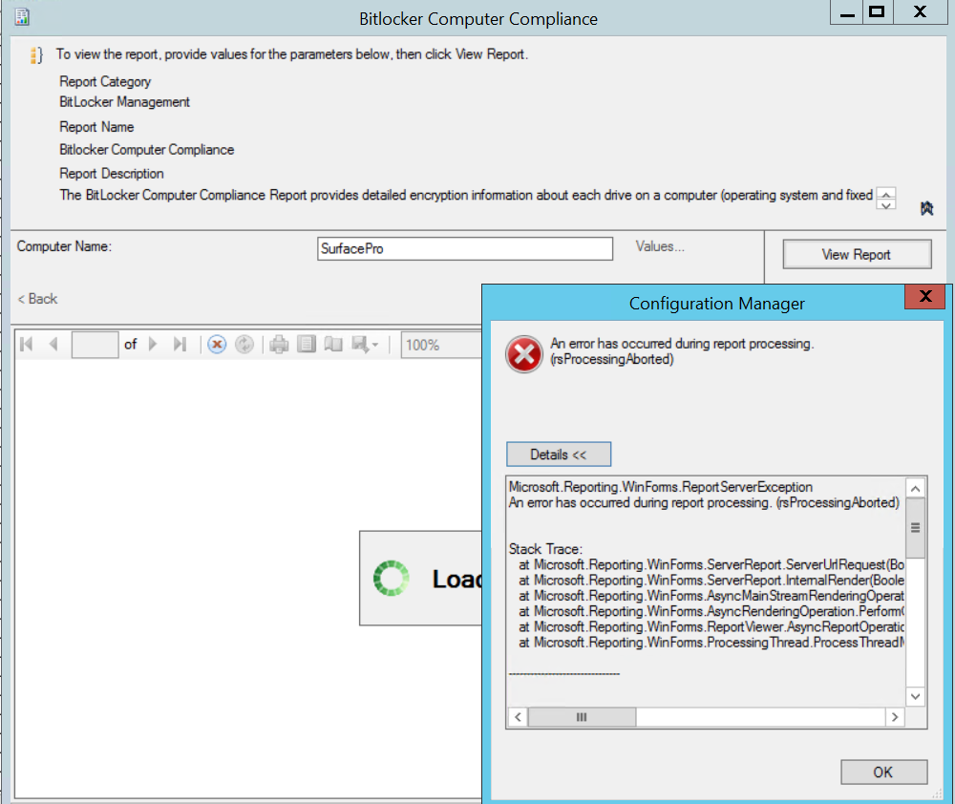
Task: Close the Bitlocker Computer Compliance window
Action: [921, 12]
